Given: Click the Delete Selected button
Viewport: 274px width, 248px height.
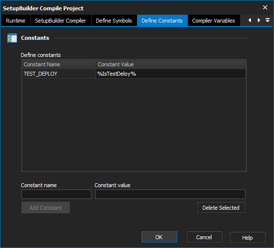Looking at the screenshot, I should point(221,208).
